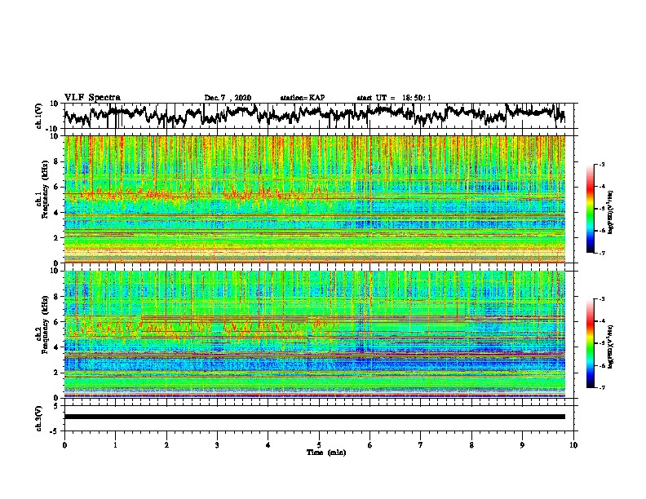This screenshot has height=499, width=646.
Task: Click time axis tick label "1"
Action: click(x=115, y=445)
